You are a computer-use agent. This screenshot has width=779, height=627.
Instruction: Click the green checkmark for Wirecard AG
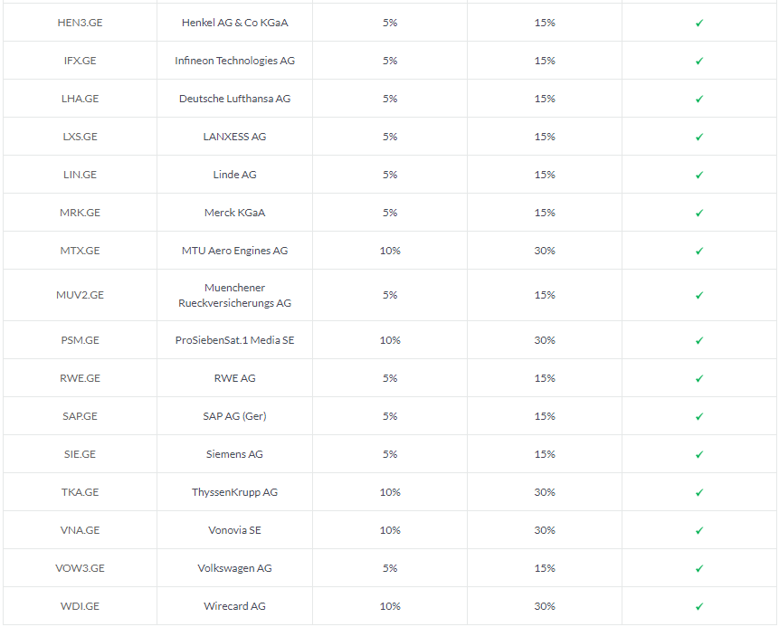699,606
